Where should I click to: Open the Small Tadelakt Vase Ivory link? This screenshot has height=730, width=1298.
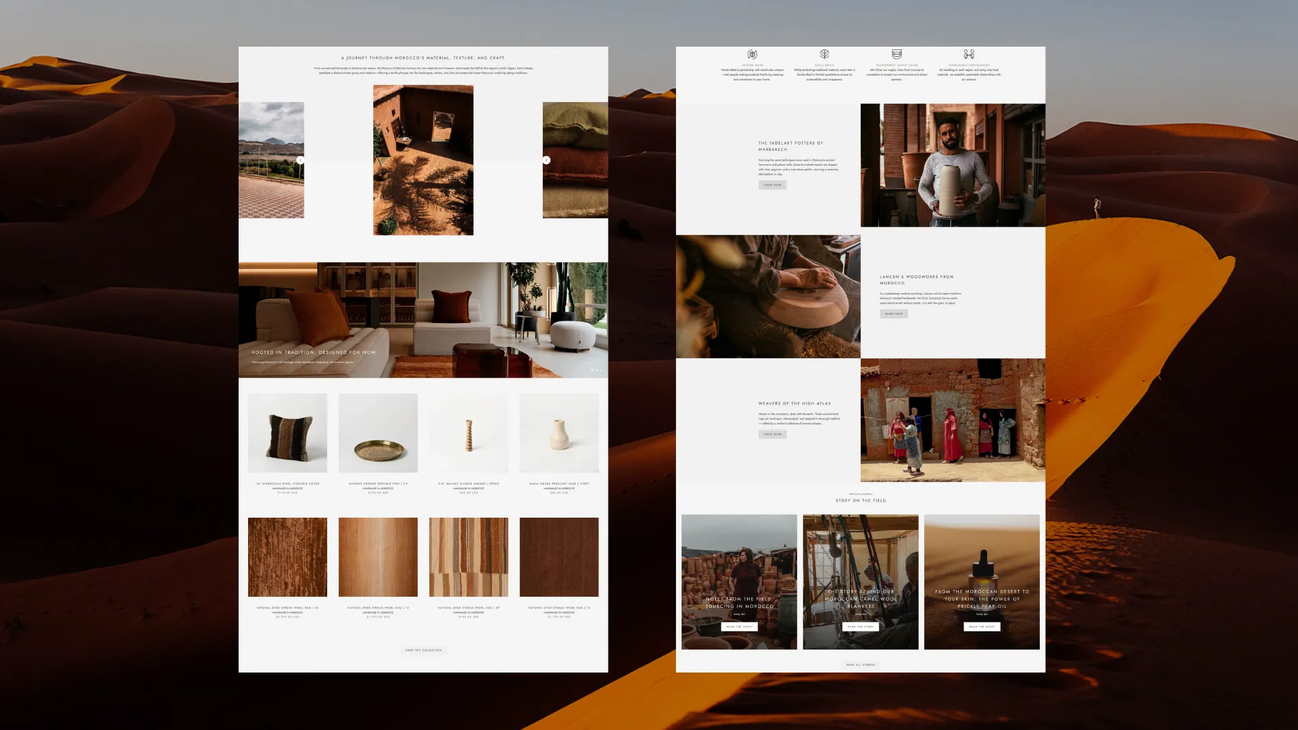coord(559,483)
